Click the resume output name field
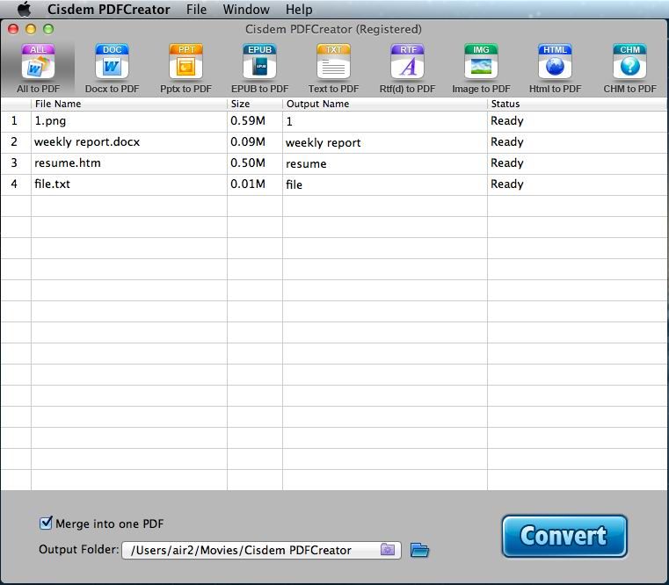Screen dimensions: 669x585 tap(384, 163)
